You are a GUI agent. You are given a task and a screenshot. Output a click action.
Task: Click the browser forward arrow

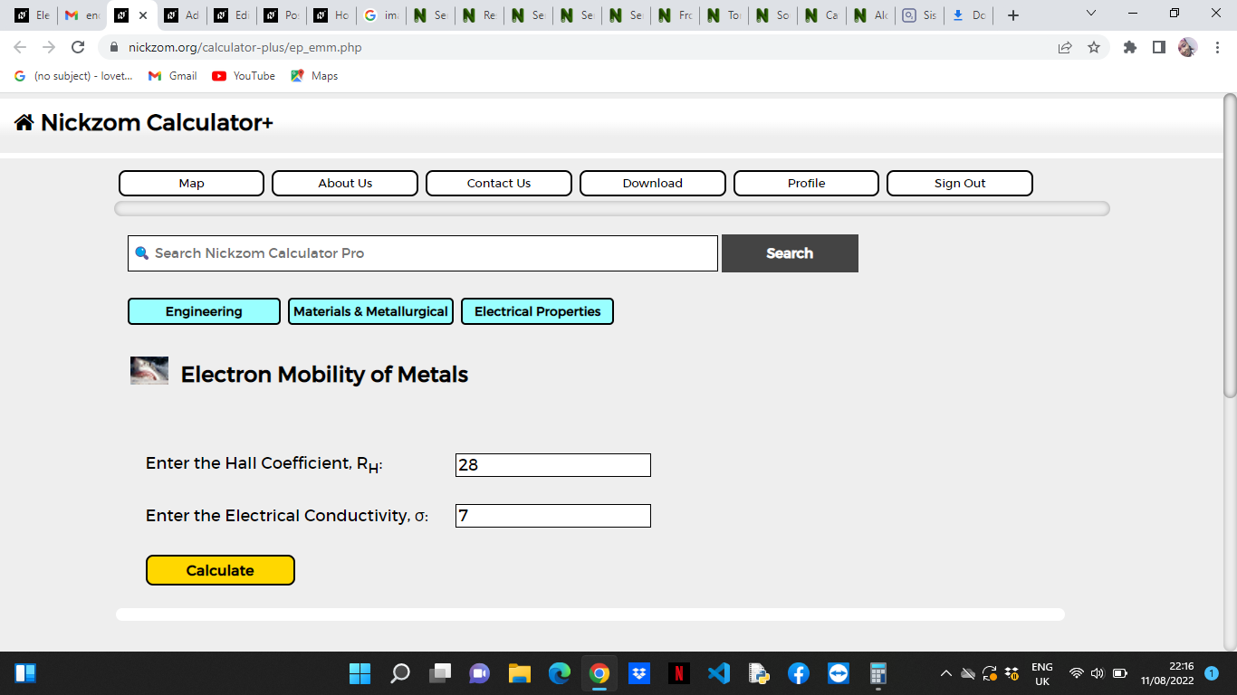(49, 47)
